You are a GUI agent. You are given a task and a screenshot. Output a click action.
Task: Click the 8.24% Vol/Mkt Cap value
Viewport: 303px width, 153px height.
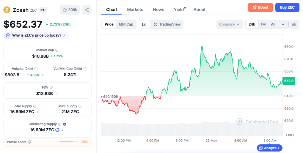click(70, 75)
